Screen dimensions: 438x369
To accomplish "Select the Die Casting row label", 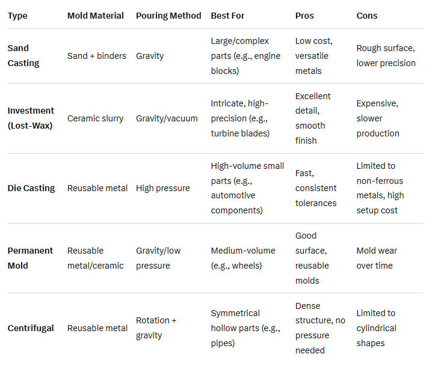I will [31, 188].
